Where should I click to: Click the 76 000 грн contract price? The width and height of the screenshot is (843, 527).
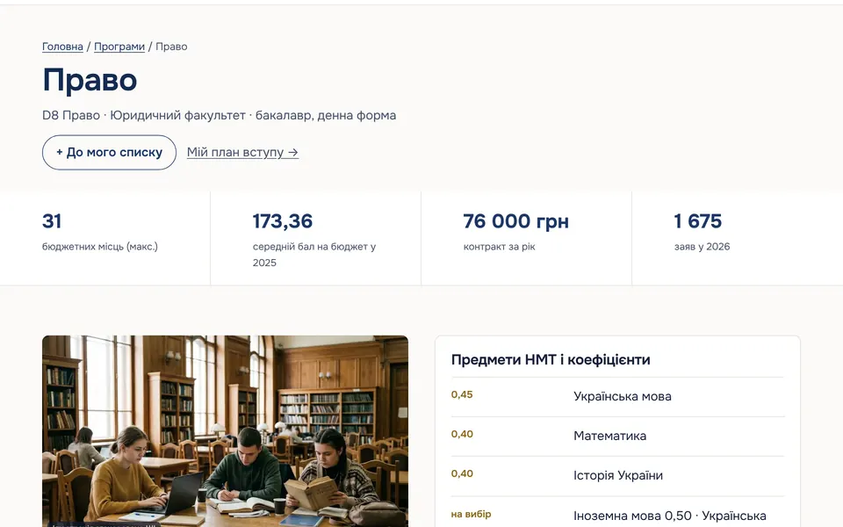[516, 221]
